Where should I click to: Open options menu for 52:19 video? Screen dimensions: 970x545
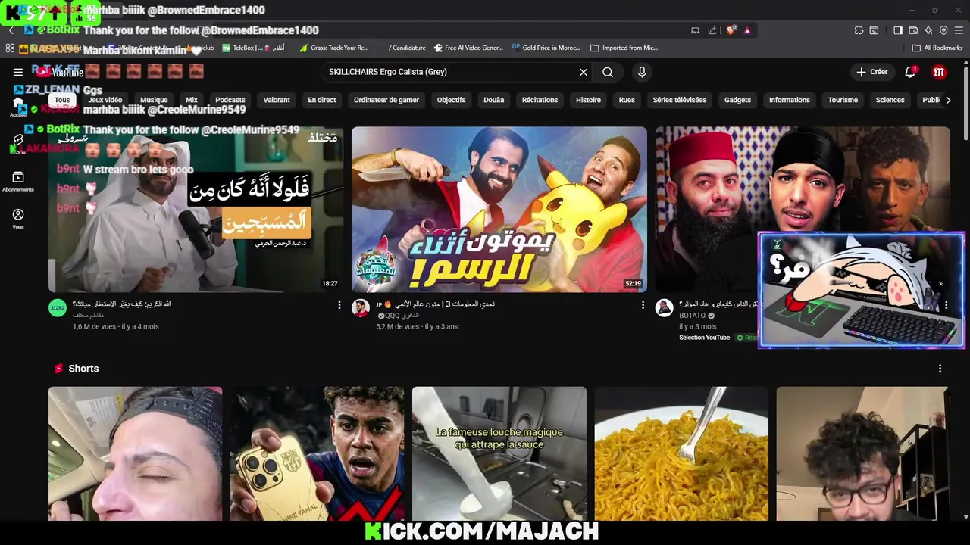coord(643,304)
